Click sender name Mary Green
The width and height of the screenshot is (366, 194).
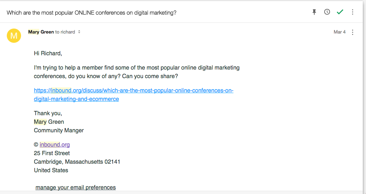click(x=41, y=32)
